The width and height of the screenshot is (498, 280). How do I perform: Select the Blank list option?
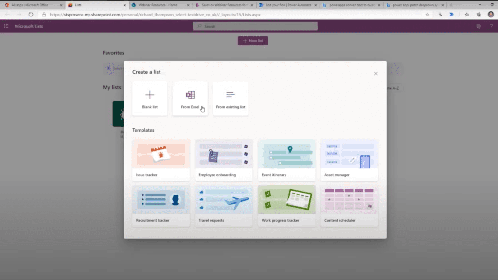pos(150,98)
